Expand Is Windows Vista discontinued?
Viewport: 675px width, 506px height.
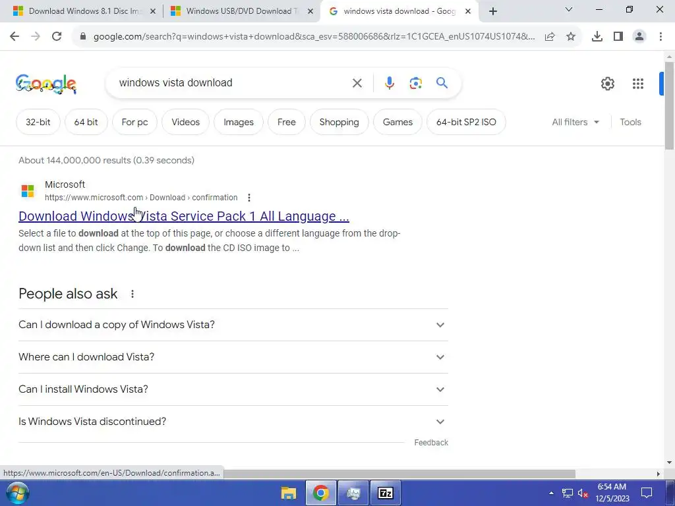233,422
